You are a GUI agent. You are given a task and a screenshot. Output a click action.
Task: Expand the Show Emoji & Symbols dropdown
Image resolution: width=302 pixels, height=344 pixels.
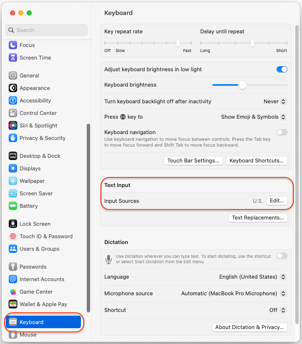click(x=254, y=117)
